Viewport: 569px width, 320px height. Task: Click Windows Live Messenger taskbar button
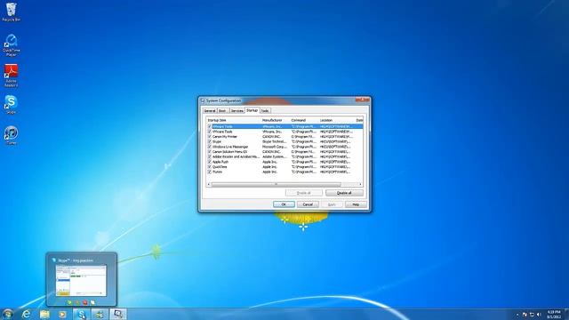(100, 314)
